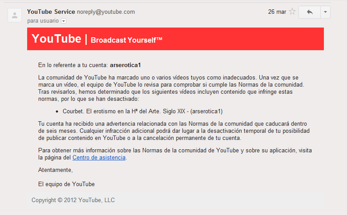Open the Centro de asistencia link
Screen dimensions: 347x215
pyautogui.click(x=99, y=158)
